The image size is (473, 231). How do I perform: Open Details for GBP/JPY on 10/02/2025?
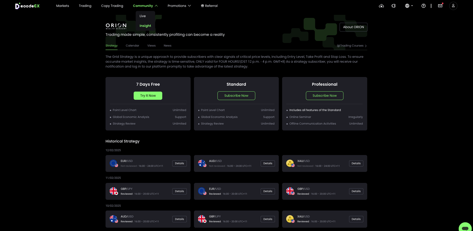(268, 219)
